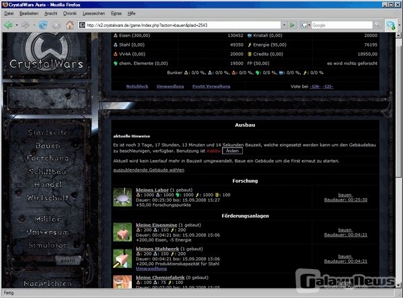Click the Stahl resource icon
This screenshot has width=403, height=298.
pyautogui.click(x=116, y=44)
